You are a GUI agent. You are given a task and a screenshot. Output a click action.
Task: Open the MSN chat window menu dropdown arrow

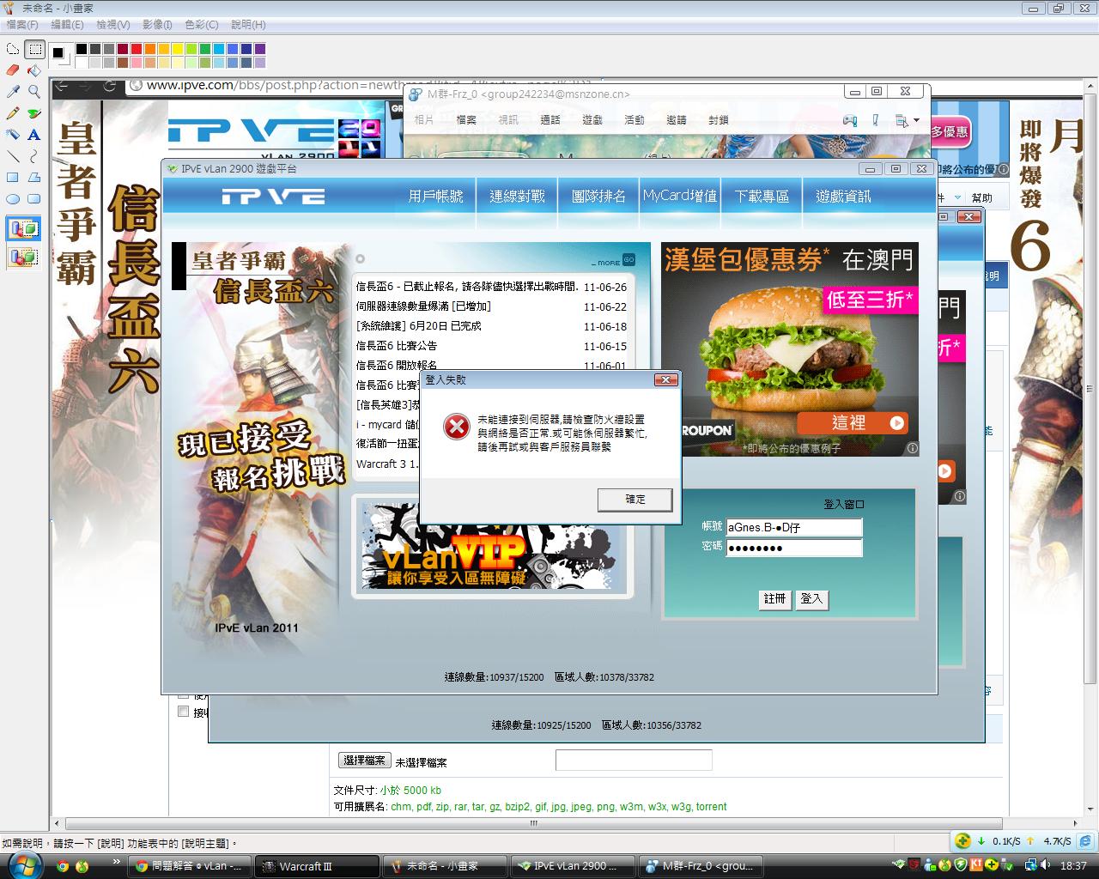coord(916,120)
